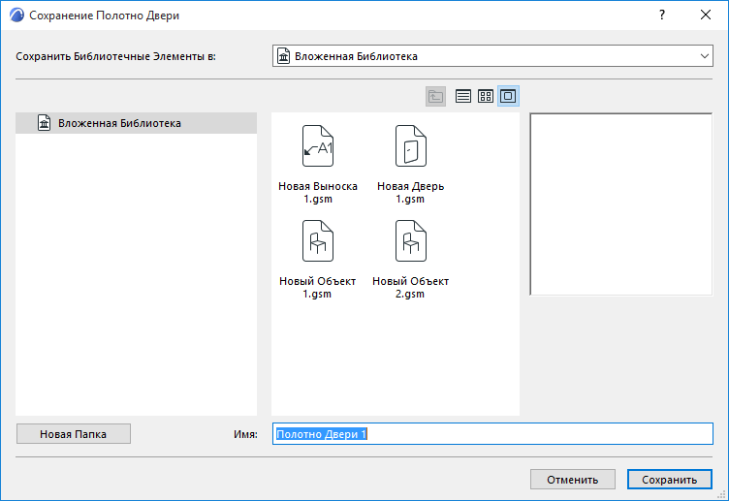Open the Вложенная Библиотека location dropdown
Viewport: 729px width, 501px height.
pyautogui.click(x=492, y=56)
